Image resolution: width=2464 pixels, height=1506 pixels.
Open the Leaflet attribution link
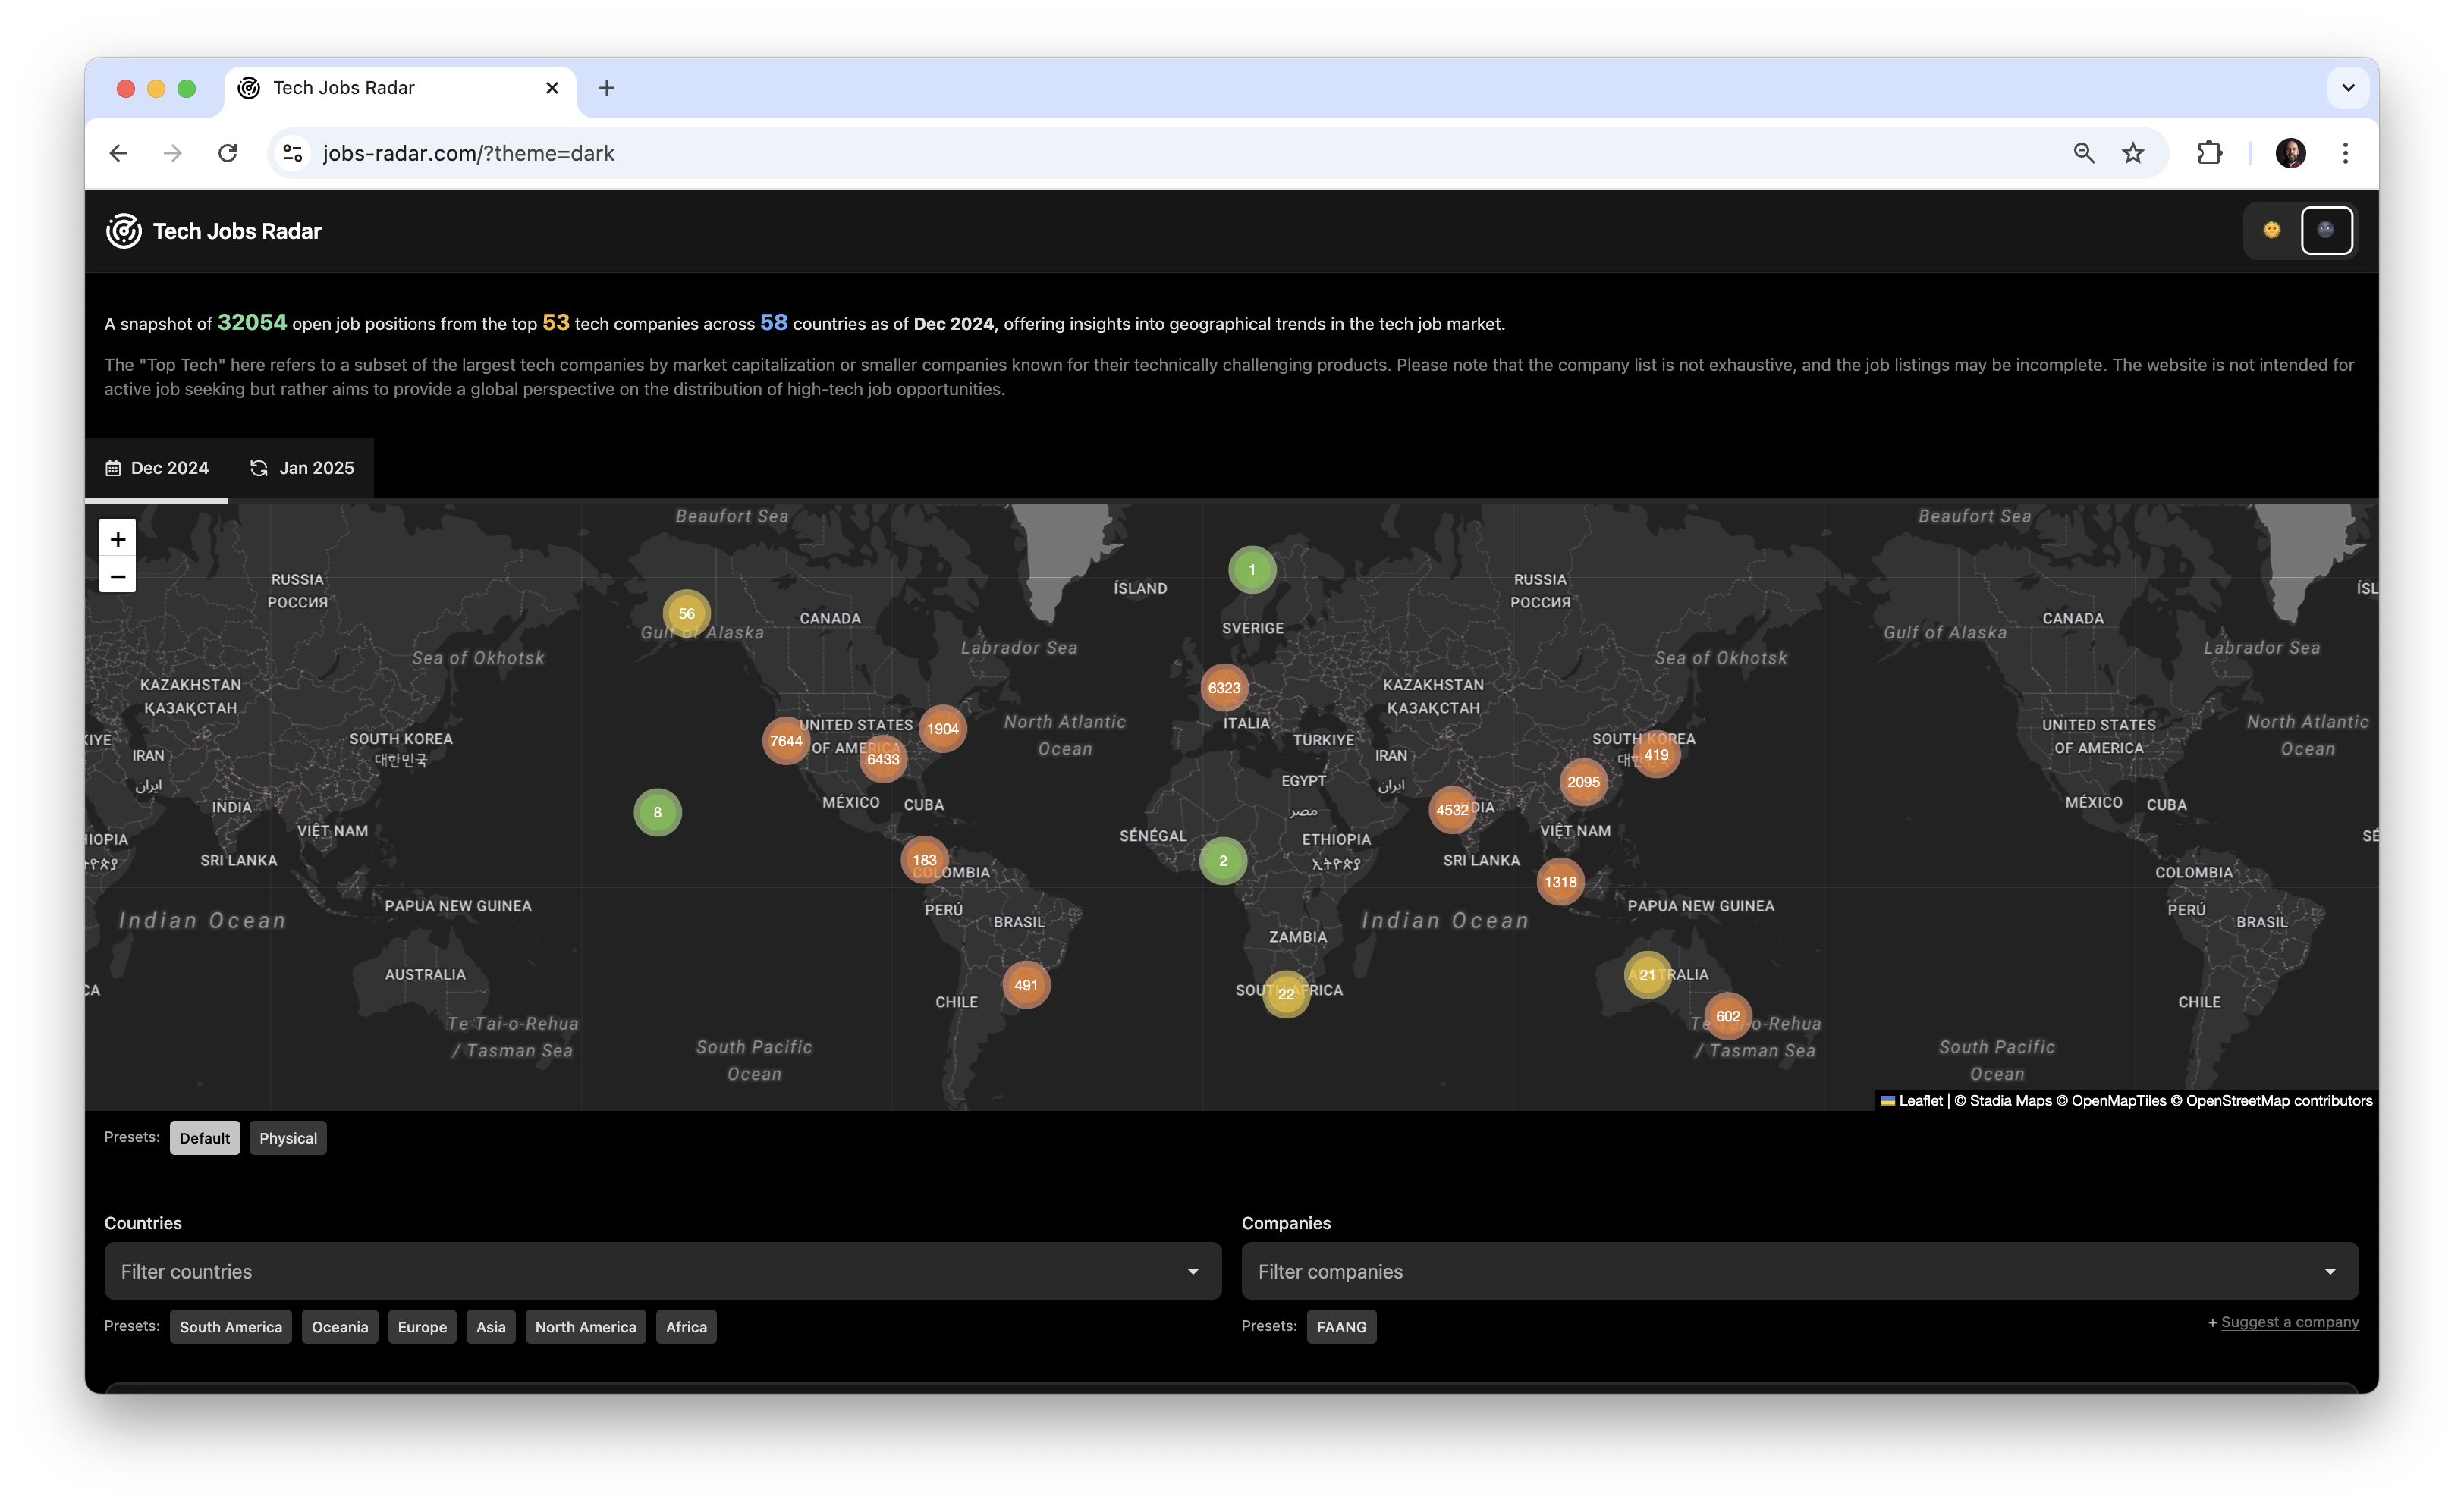1911,1100
